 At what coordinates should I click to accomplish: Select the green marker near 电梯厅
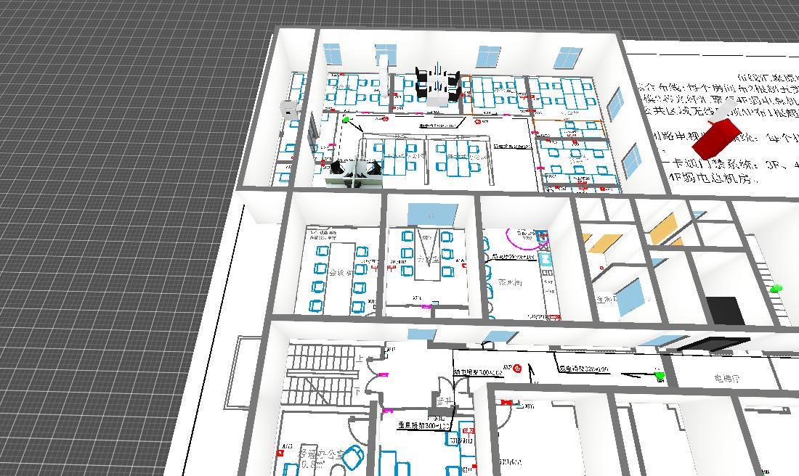659,375
